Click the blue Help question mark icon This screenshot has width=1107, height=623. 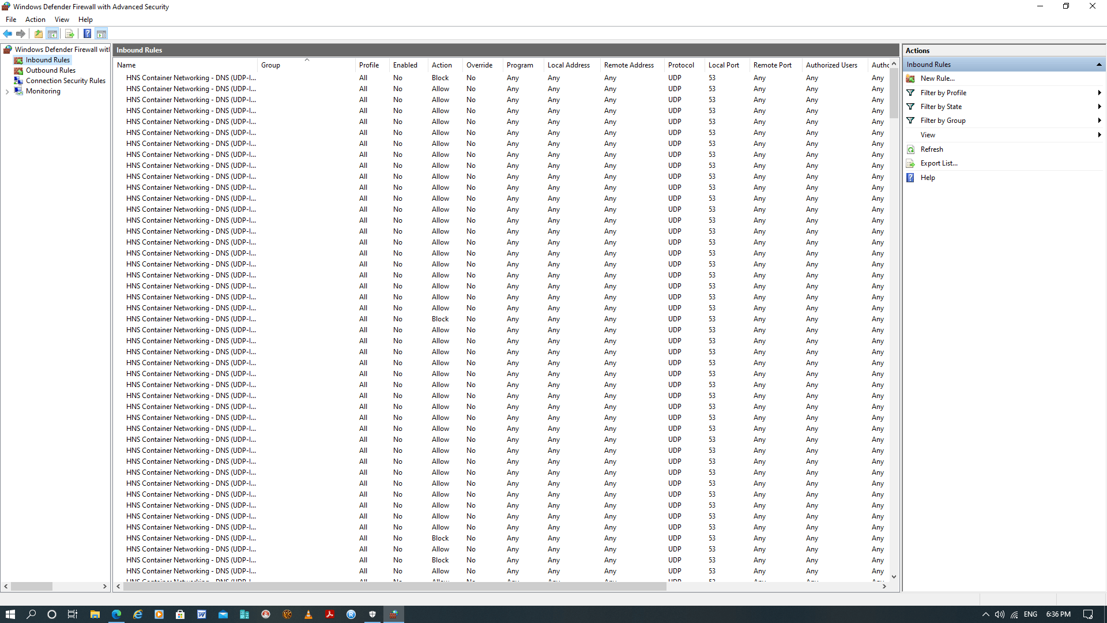[87, 33]
